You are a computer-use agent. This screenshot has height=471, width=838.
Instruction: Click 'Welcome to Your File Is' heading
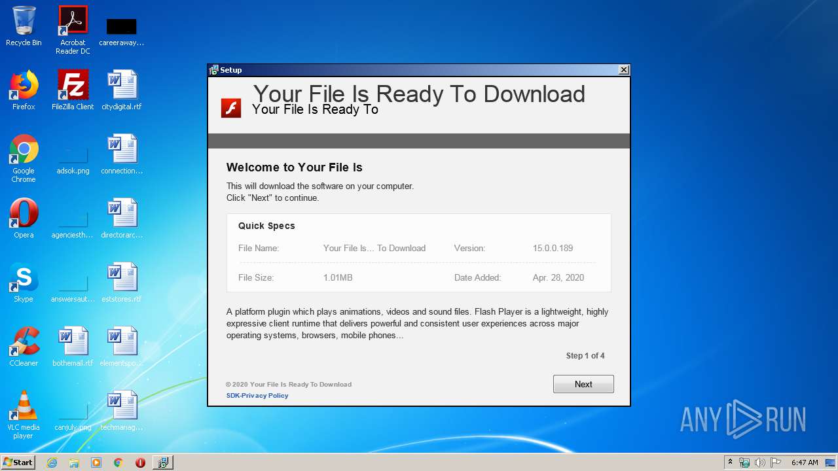(295, 167)
